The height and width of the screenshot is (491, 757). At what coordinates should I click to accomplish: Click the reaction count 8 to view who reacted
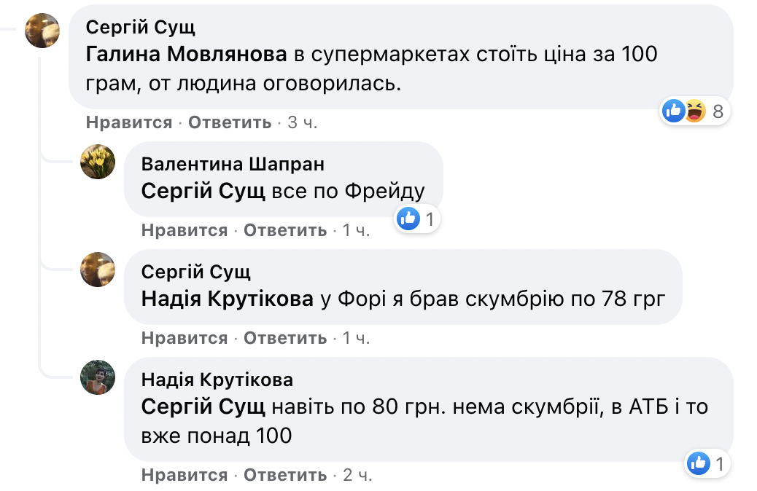coord(718,109)
